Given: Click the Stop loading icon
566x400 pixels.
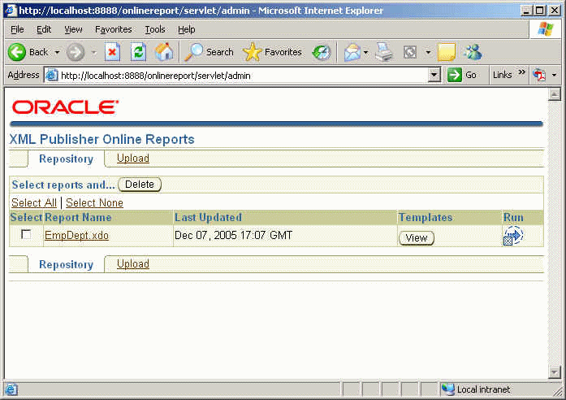Looking at the screenshot, I should [112, 52].
